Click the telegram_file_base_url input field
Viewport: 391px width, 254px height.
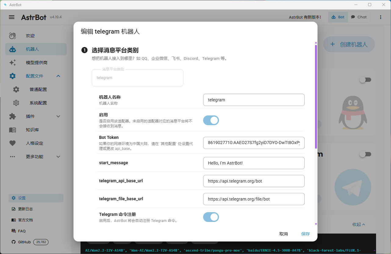(254, 199)
